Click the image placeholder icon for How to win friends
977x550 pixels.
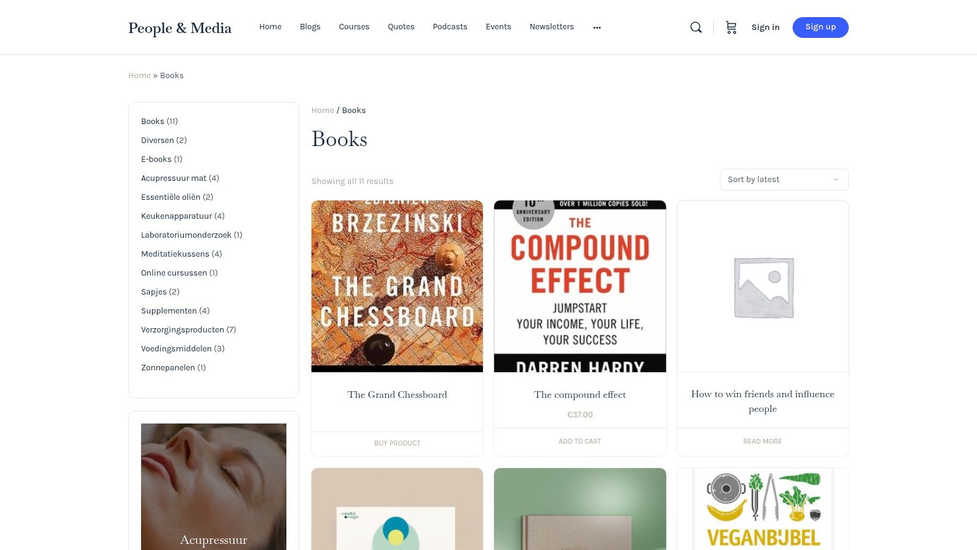(x=762, y=286)
